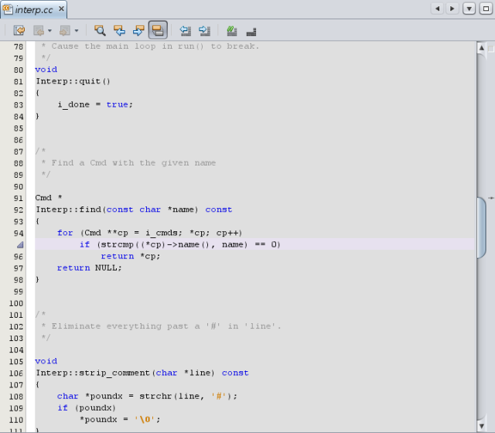Click the "if (poundx)" line
Screen dimensions: 495x433
coord(87,408)
